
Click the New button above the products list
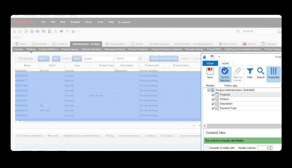[x=56, y=58]
